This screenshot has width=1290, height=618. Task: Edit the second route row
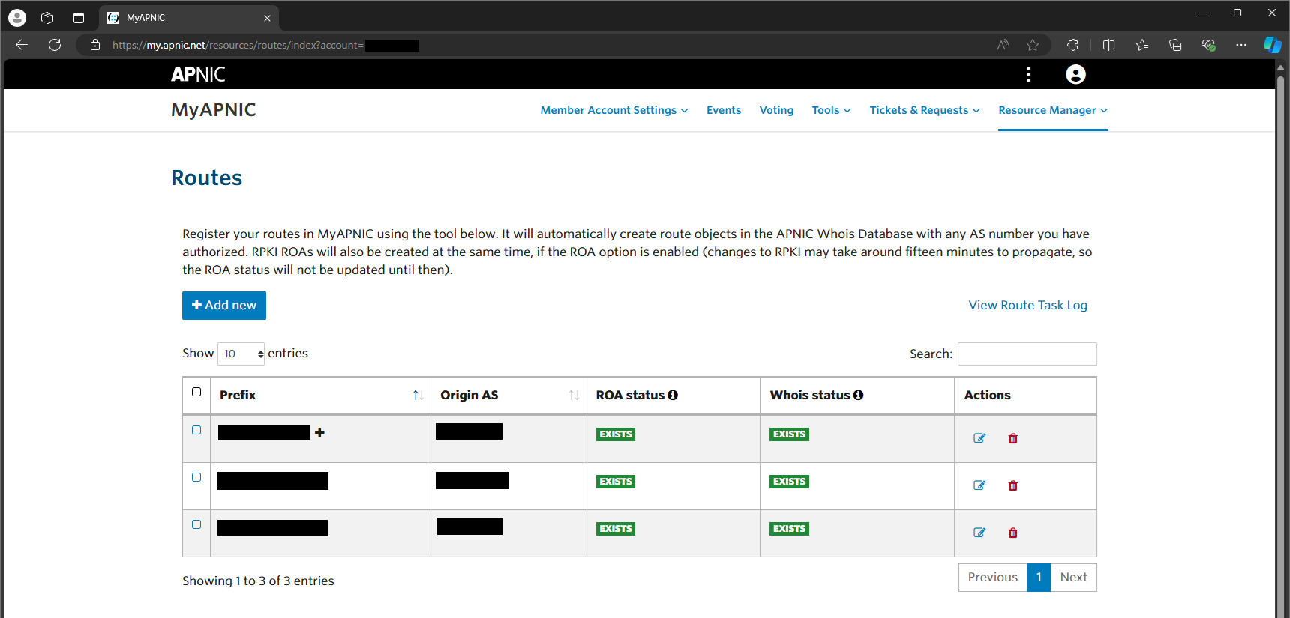pos(979,485)
